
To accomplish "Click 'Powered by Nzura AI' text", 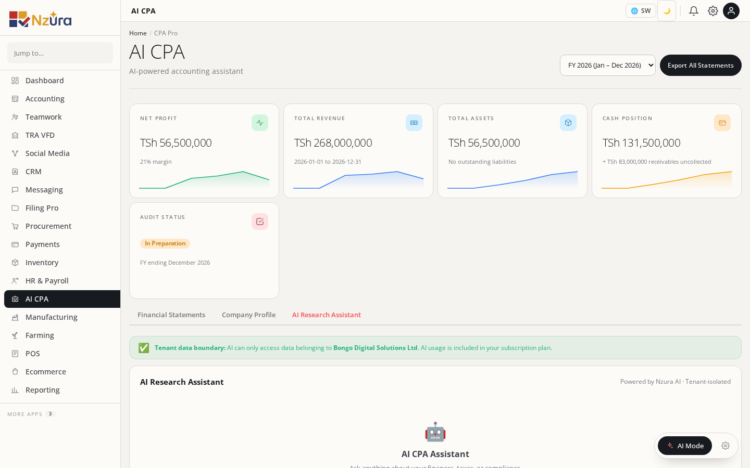I will pos(651,382).
